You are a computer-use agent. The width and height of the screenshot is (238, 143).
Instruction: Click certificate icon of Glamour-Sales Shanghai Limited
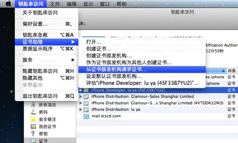tap(86, 97)
